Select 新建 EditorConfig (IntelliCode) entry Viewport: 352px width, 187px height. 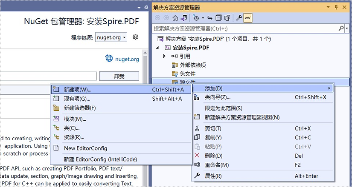click(121, 159)
